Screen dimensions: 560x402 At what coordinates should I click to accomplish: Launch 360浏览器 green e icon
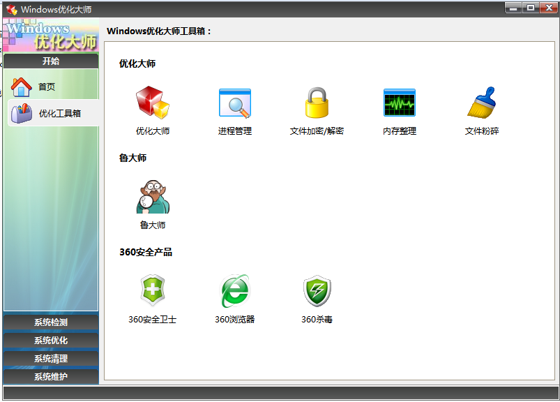tap(234, 290)
